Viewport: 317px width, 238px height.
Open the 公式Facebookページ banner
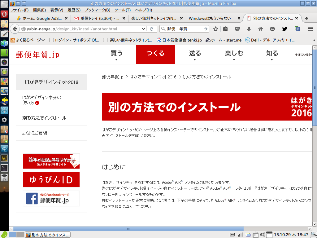point(51,199)
